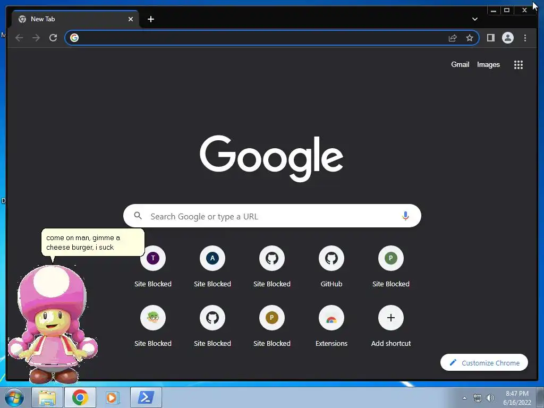Open the GitHub-icon Site Blocked shortcut in the bottom row

212,326
